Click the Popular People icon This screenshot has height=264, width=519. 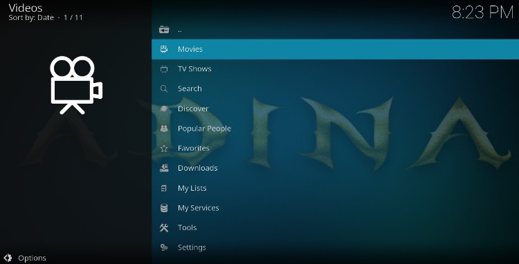(164, 129)
